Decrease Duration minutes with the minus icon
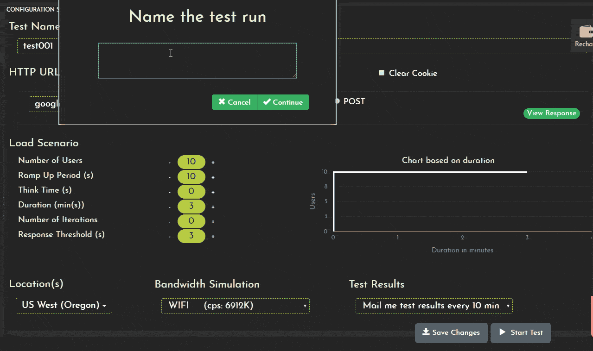Viewport: 593px width, 351px height. [170, 206]
